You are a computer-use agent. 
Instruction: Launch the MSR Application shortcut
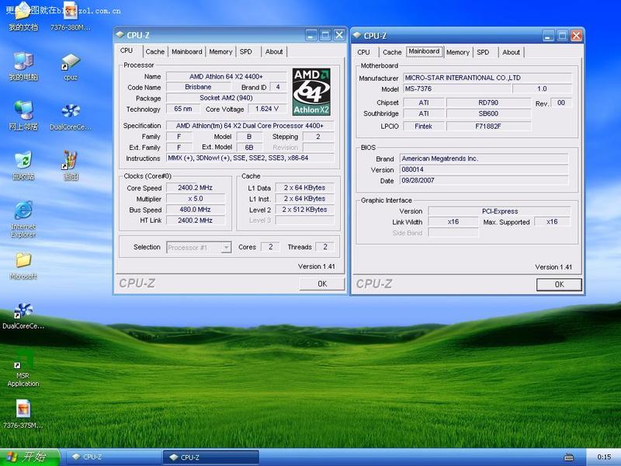pos(23,360)
